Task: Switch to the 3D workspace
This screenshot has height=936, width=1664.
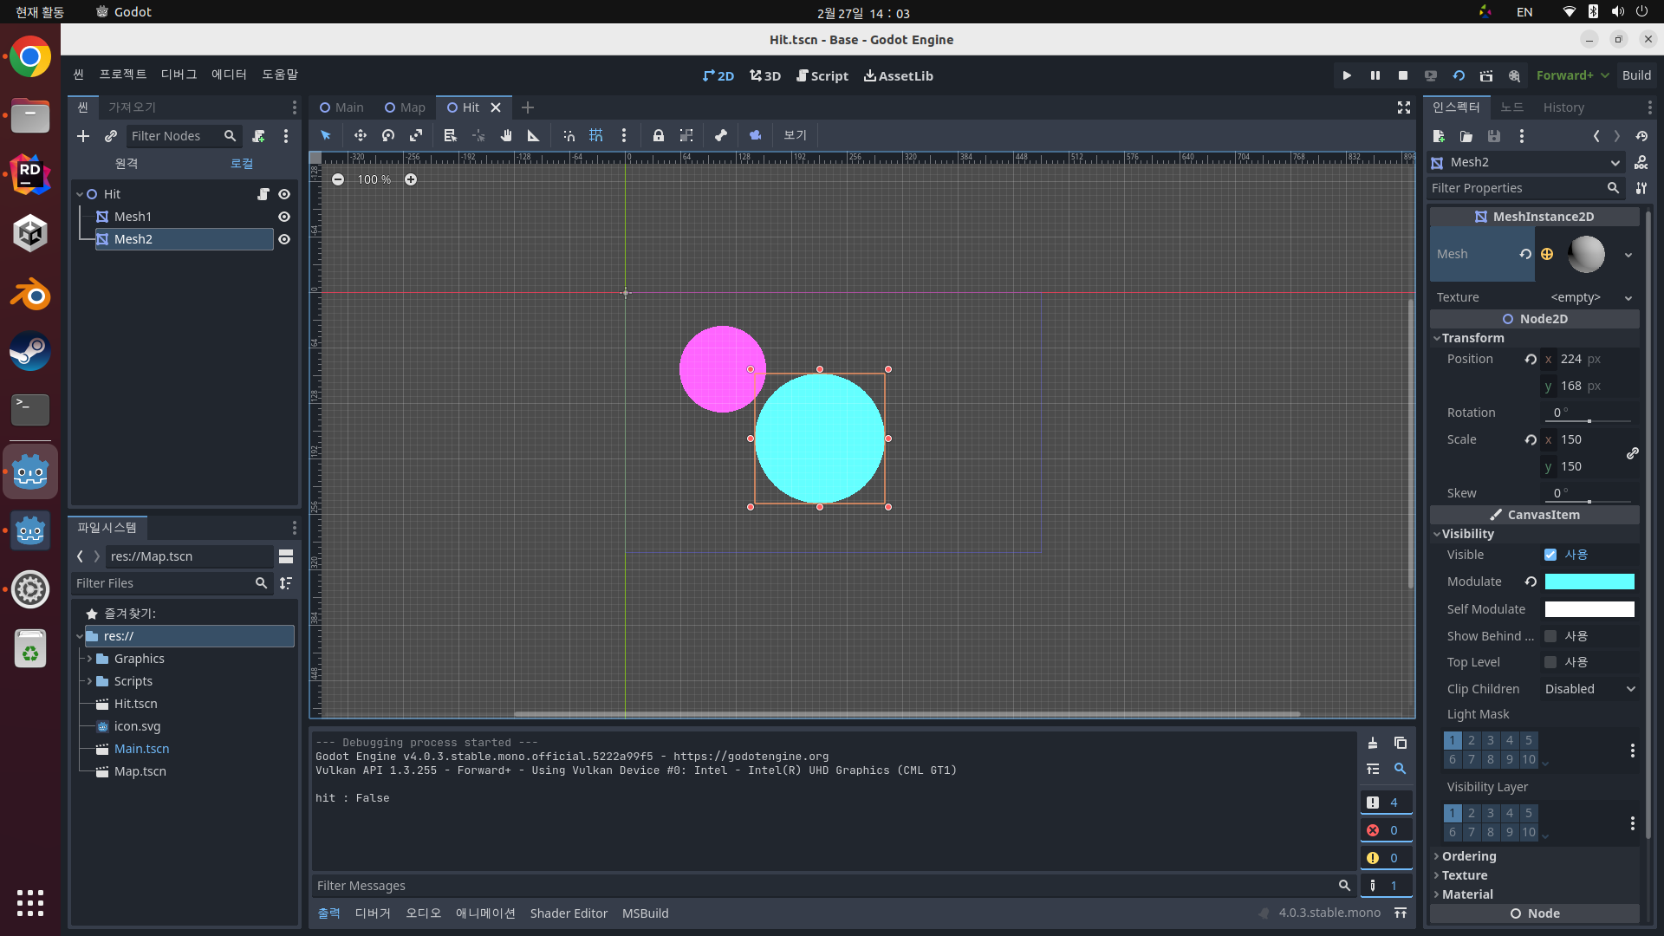Action: click(x=765, y=75)
